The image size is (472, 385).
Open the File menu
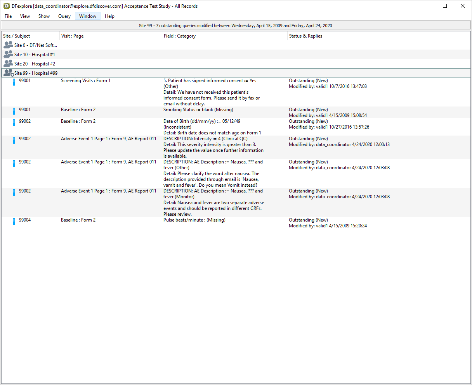pyautogui.click(x=8, y=16)
